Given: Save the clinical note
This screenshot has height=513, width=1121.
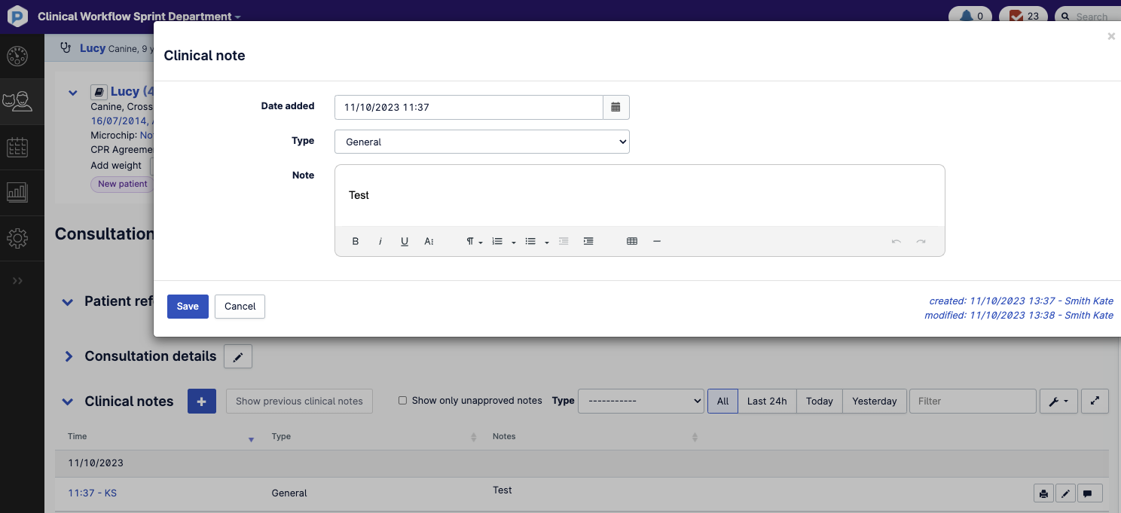Looking at the screenshot, I should pyautogui.click(x=188, y=307).
